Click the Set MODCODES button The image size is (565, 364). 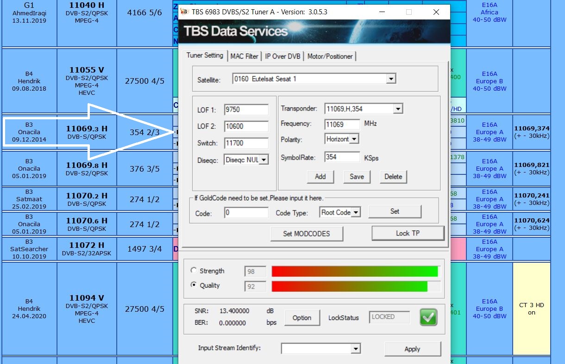point(307,234)
